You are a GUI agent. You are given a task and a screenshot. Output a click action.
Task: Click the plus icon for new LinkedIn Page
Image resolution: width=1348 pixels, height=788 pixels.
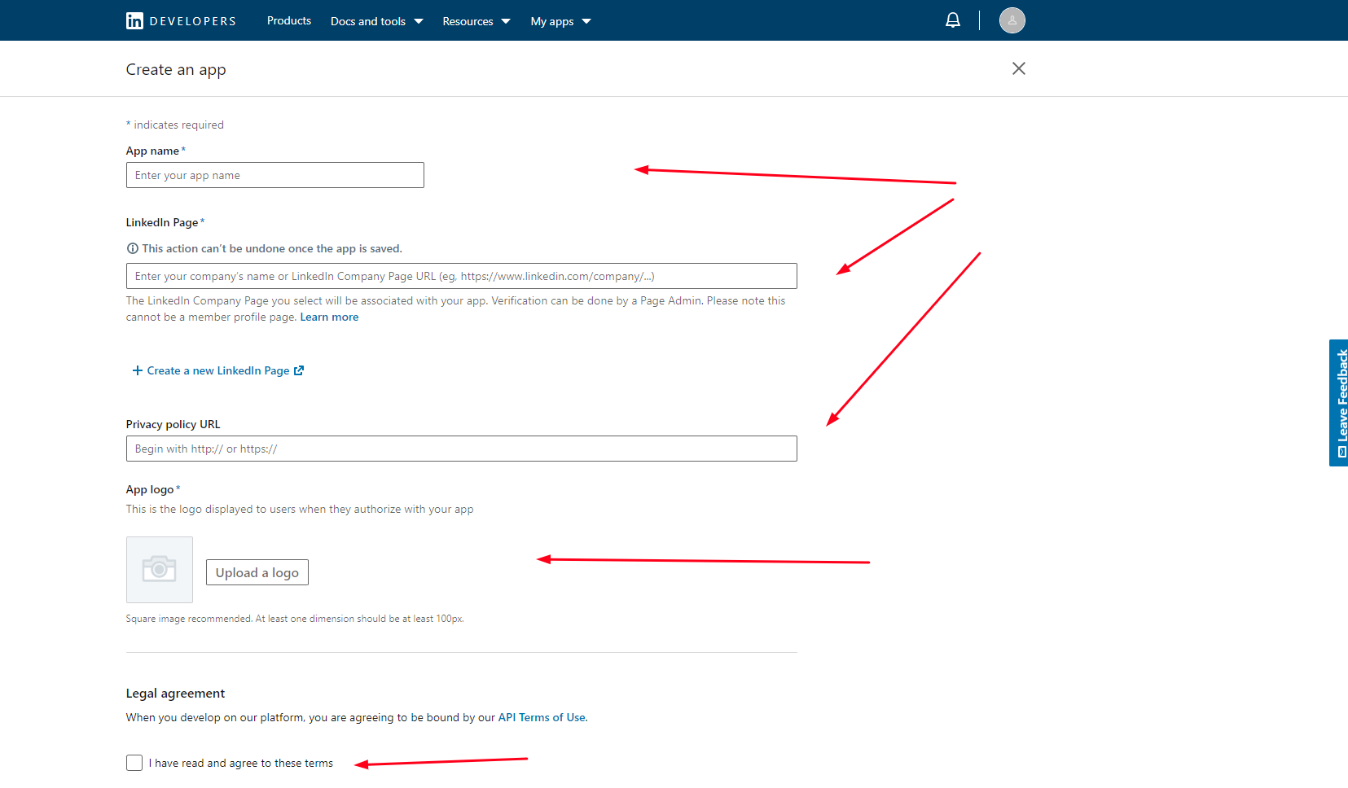click(137, 371)
